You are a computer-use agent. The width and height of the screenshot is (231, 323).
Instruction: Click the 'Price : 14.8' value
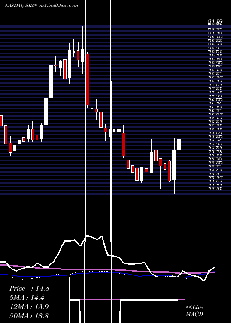[x=29, y=288]
